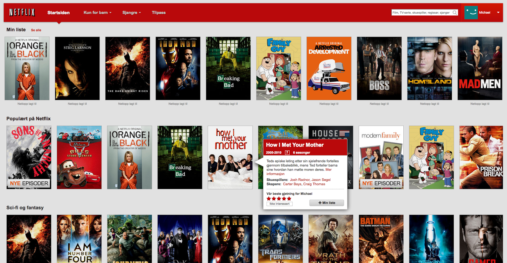Open the Prison Break poster
Image resolution: width=507 pixels, height=263 pixels.
pos(481,157)
